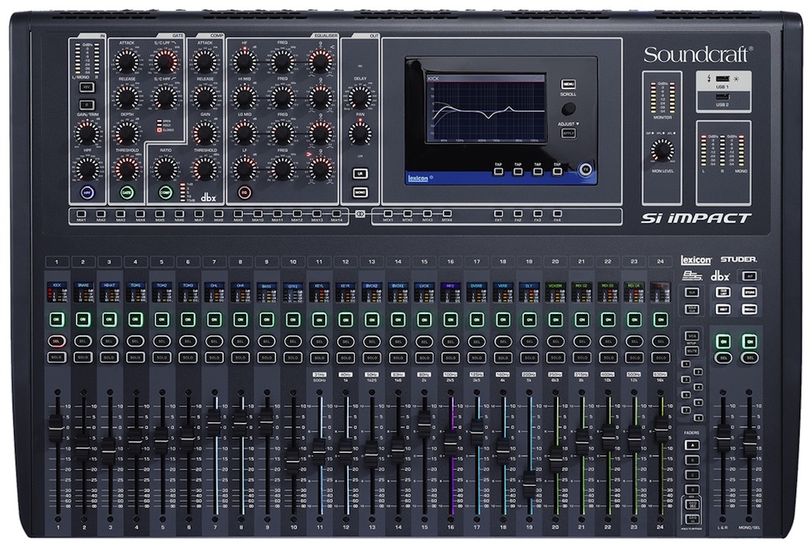
Task: Tap mute group button 1
Action: click(x=686, y=364)
